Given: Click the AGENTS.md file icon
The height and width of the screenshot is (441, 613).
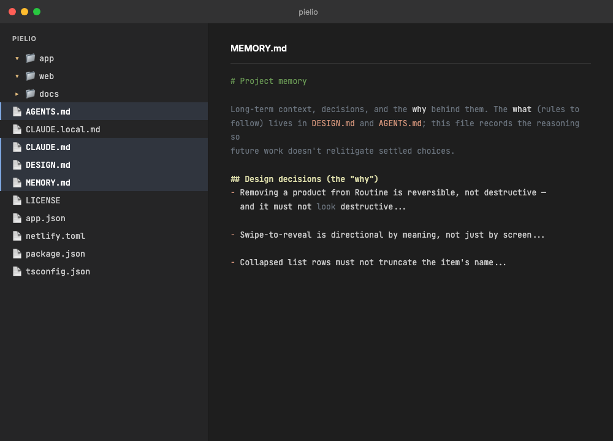Looking at the screenshot, I should tap(17, 111).
